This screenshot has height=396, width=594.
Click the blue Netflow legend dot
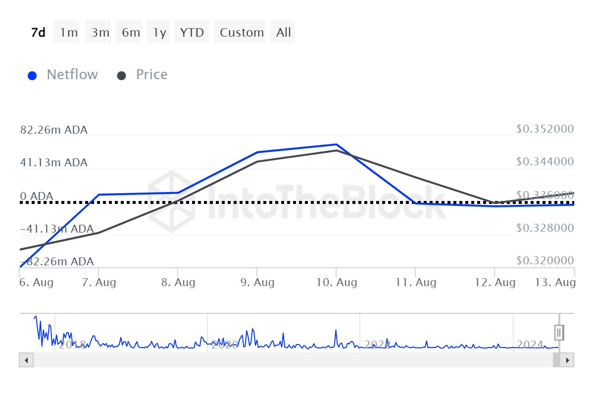[x=33, y=76]
